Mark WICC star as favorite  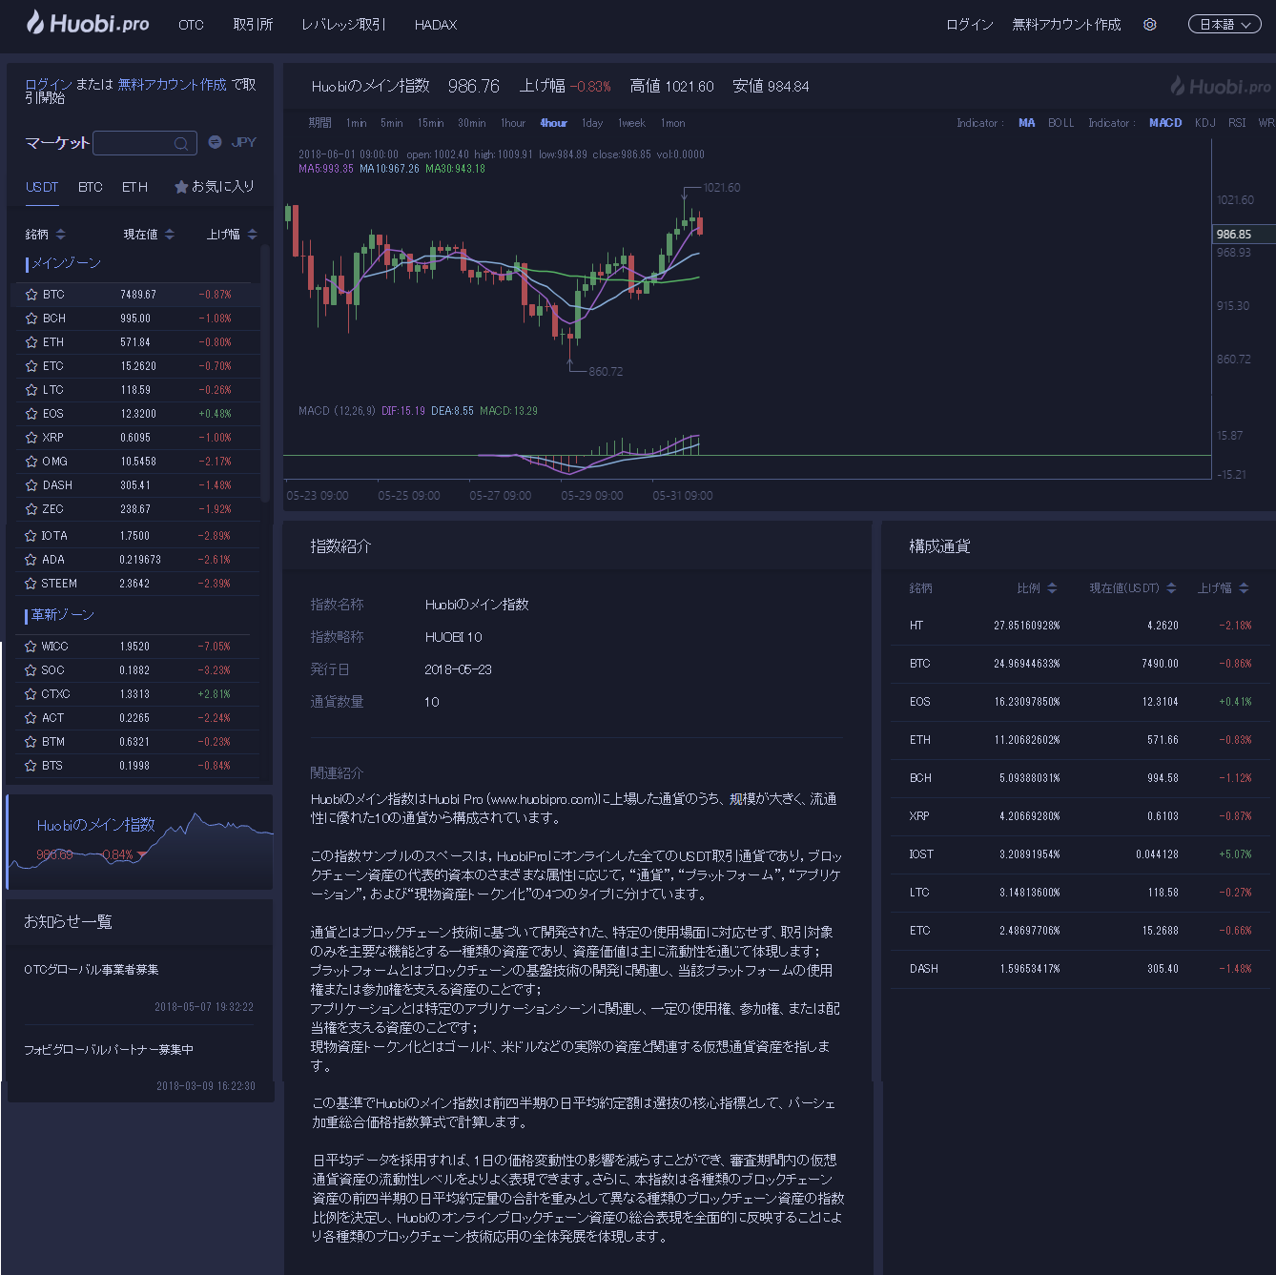coord(31,647)
